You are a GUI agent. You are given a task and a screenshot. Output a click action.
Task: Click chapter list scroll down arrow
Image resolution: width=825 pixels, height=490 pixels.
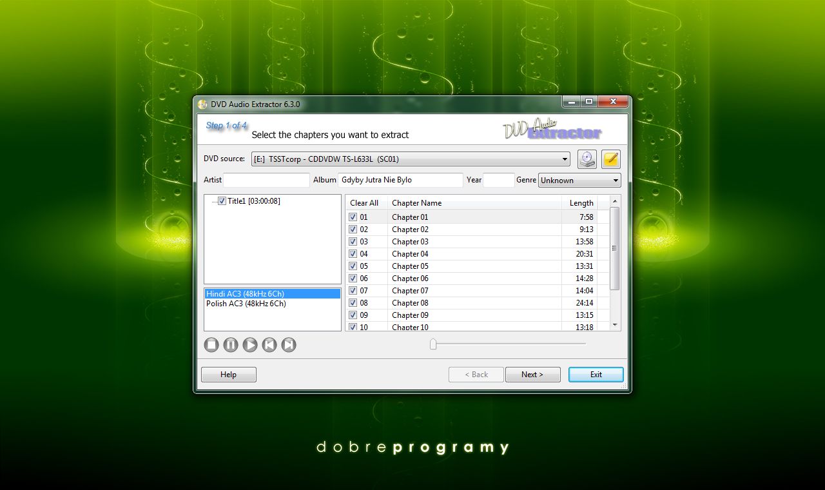tap(615, 325)
